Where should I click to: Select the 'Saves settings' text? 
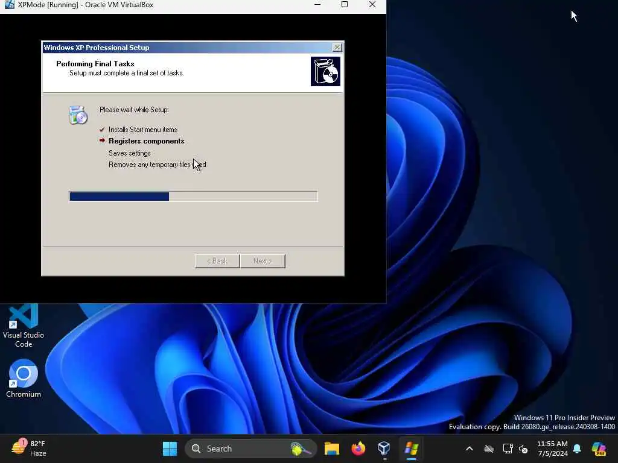point(129,153)
